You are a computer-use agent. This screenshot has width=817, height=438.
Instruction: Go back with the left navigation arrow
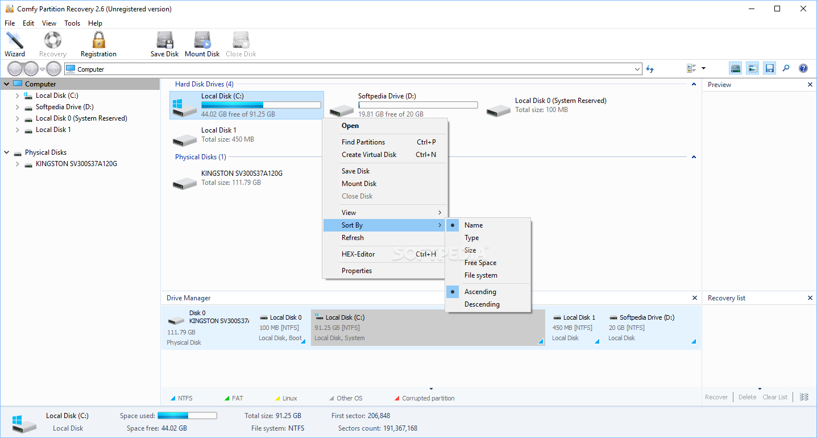tap(15, 69)
